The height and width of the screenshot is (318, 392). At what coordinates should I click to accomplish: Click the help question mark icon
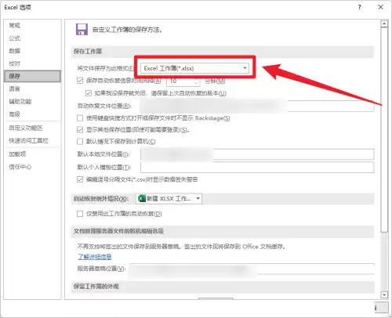click(x=360, y=7)
